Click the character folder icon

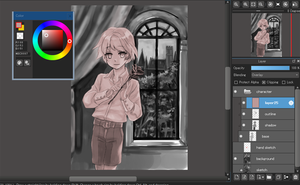[247, 92]
